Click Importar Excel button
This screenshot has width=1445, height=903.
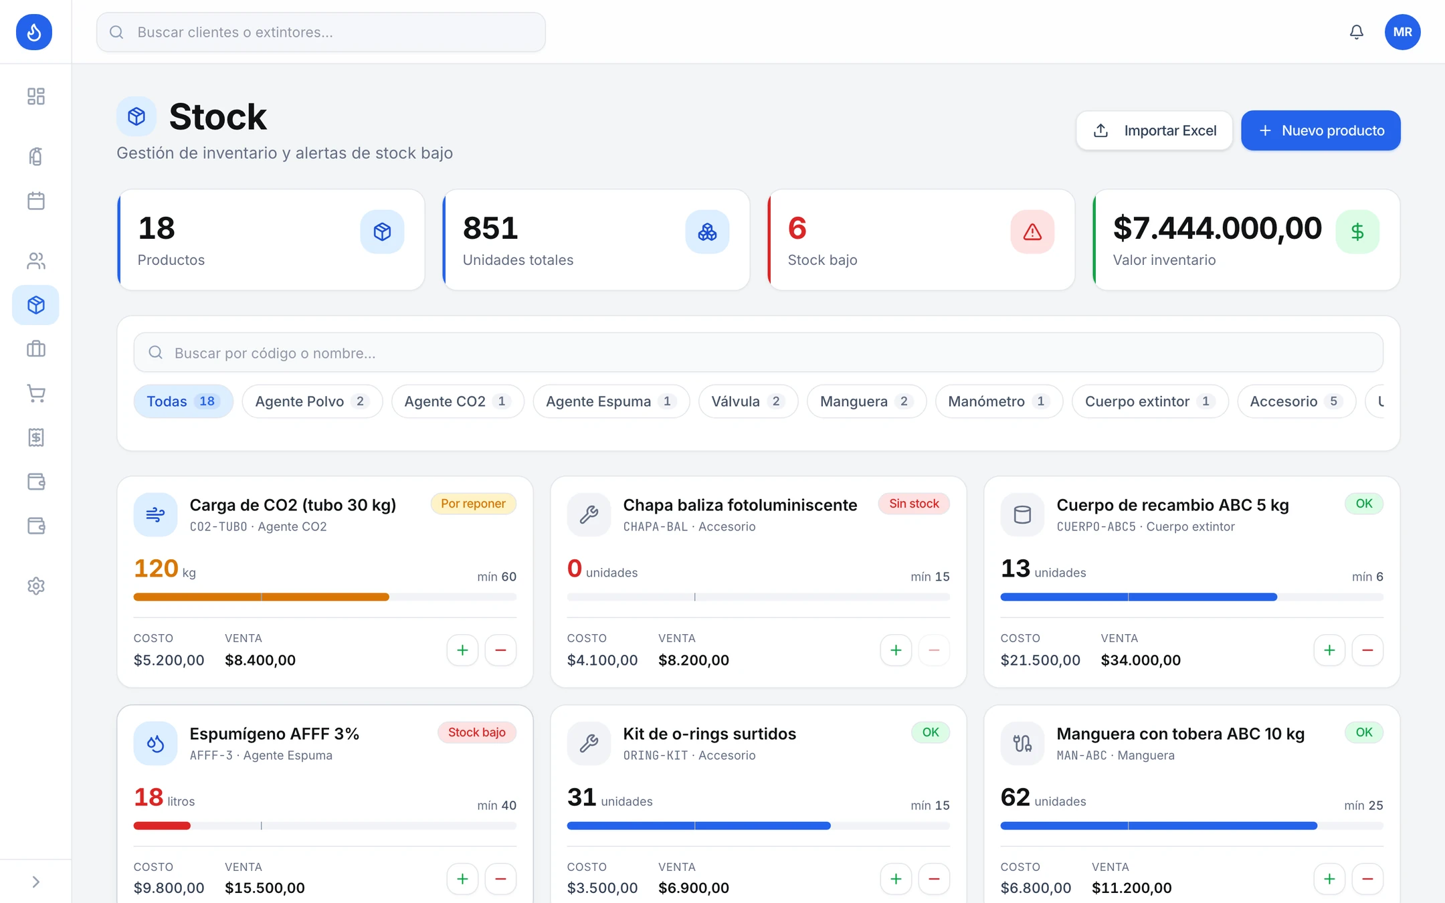1154,130
